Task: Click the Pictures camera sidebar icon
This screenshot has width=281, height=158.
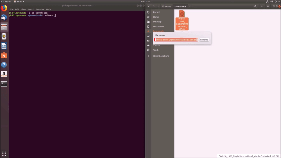Action: pyautogui.click(x=148, y=41)
